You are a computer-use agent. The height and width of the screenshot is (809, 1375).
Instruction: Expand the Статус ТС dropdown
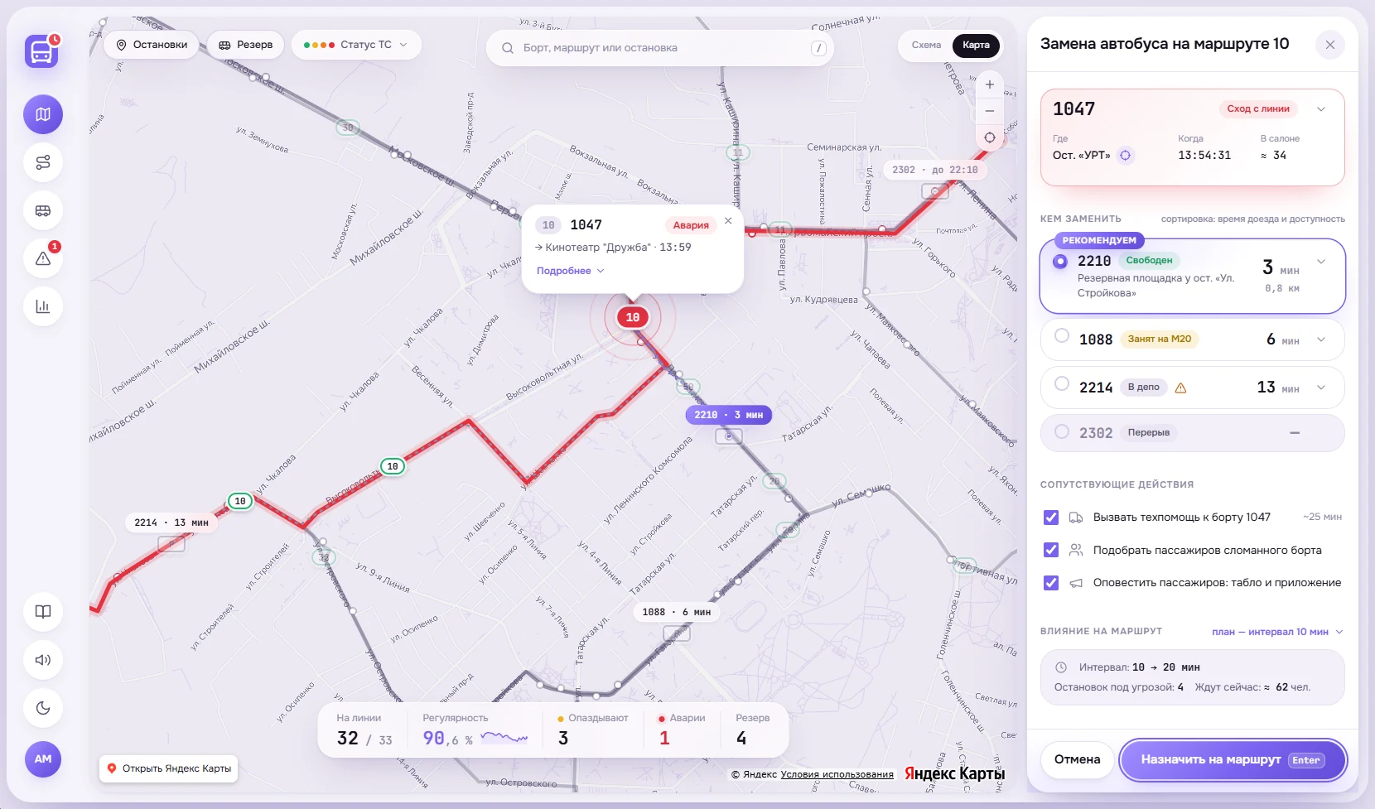point(356,45)
